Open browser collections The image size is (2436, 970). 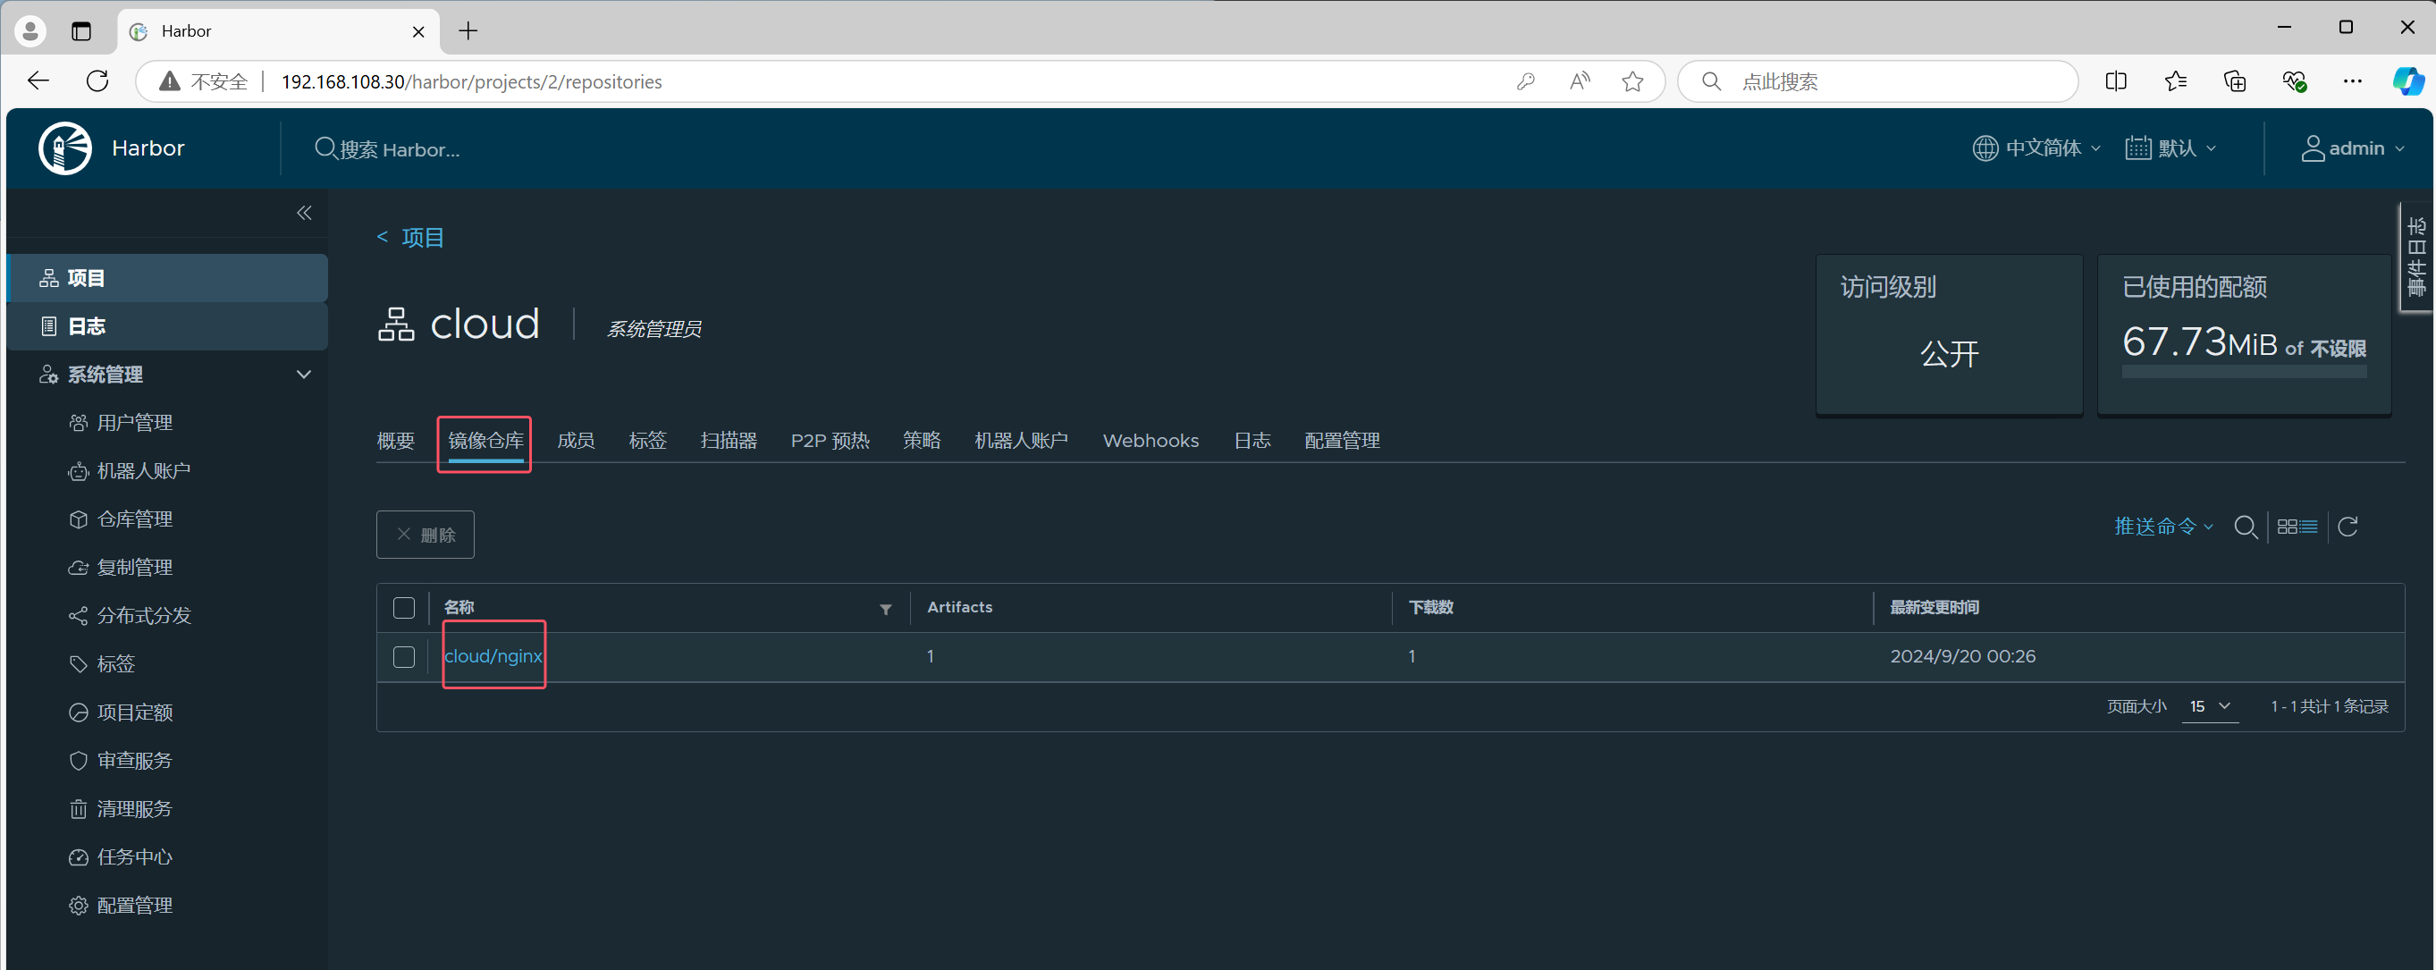tap(2235, 82)
